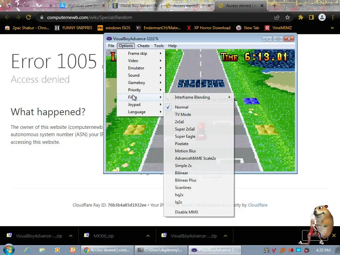The image size is (340, 255).
Task: Select the Normal filter option
Action: 199,107
